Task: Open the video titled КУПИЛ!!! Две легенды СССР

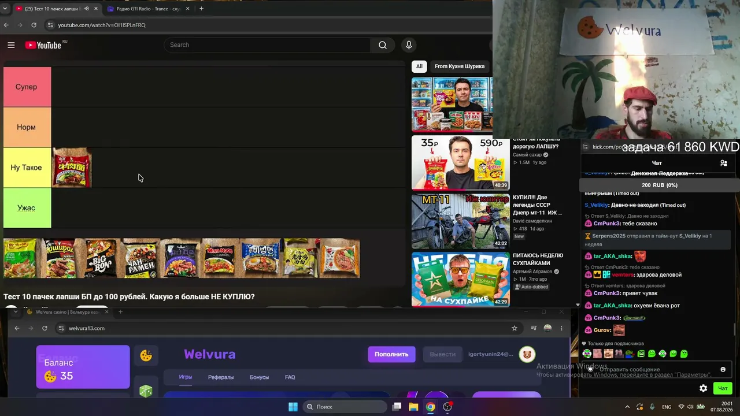Action: click(x=538, y=205)
